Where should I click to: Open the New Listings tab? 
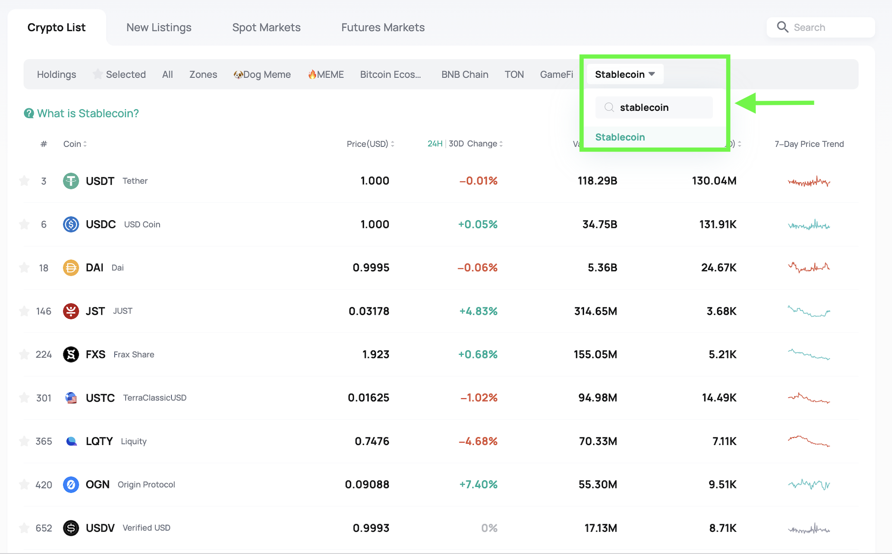click(x=159, y=27)
